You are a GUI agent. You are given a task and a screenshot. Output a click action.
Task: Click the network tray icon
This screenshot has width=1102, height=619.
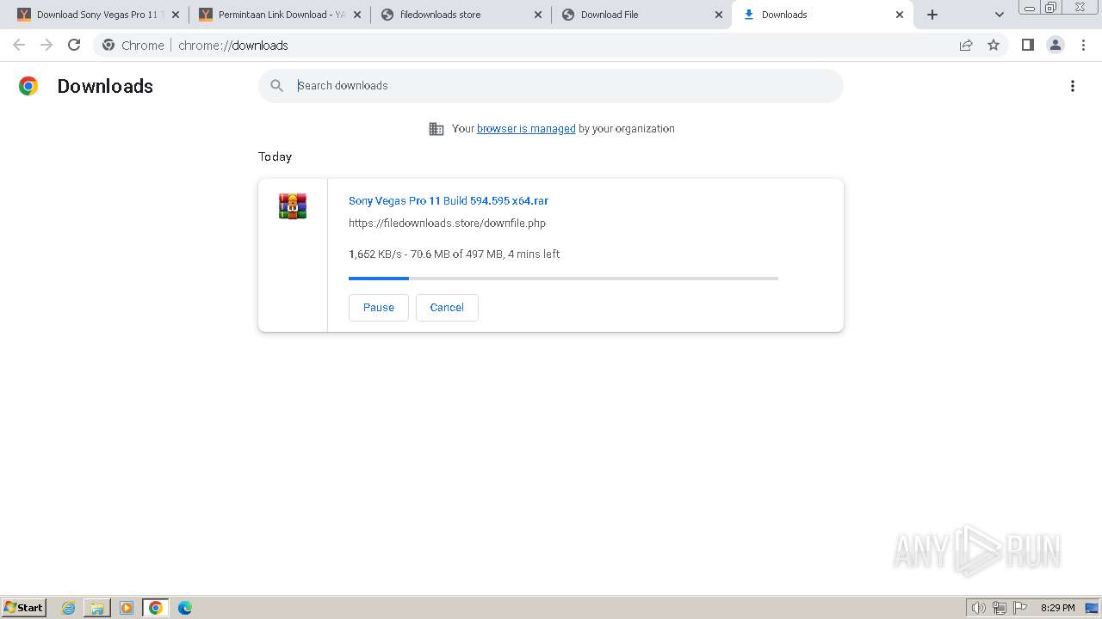point(1000,608)
